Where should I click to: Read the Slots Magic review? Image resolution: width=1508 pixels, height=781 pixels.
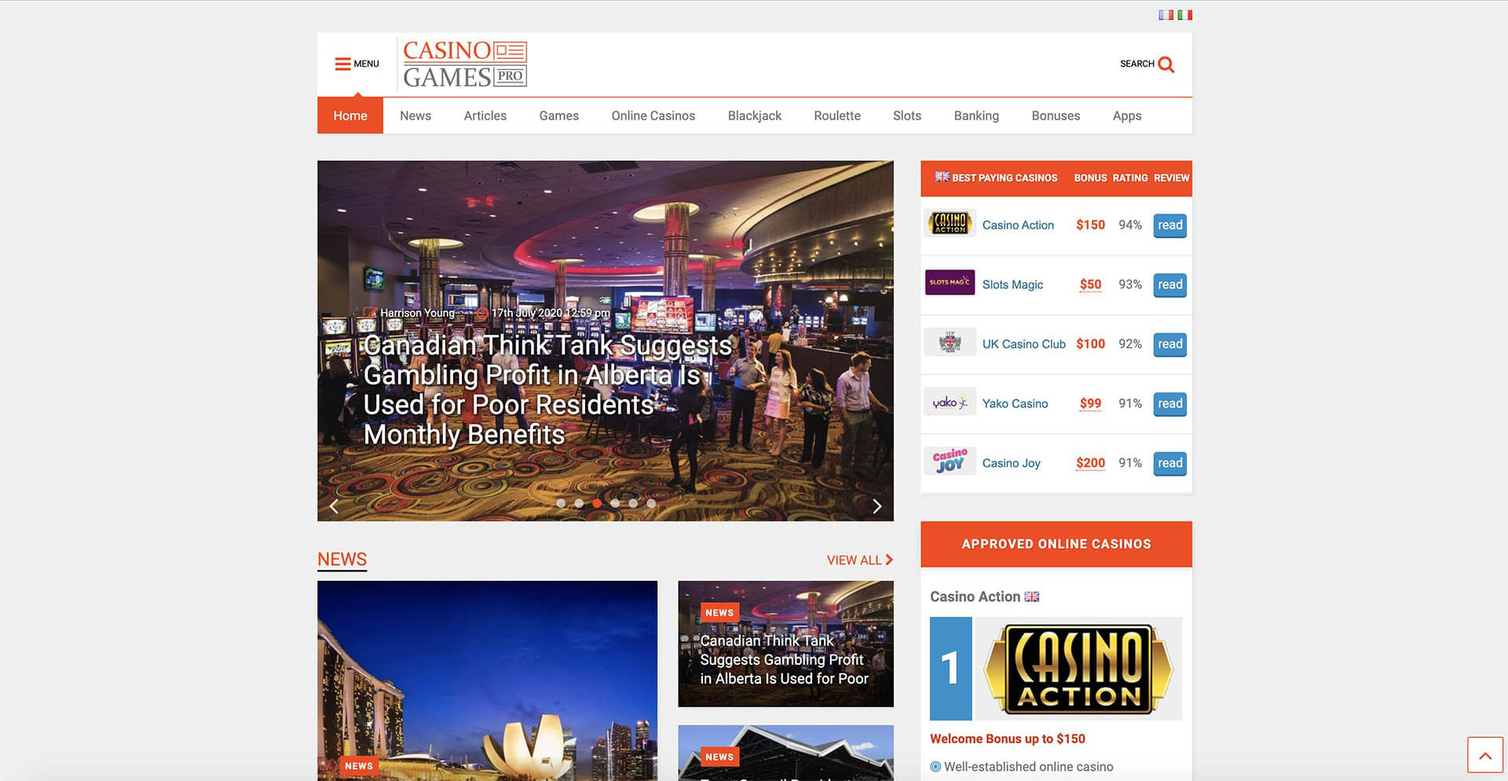coord(1169,285)
